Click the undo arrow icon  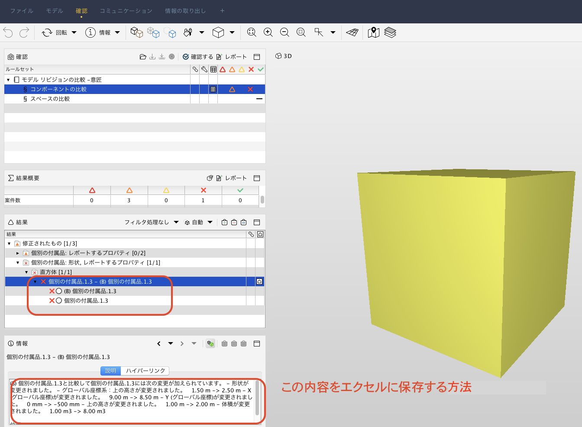(x=8, y=32)
